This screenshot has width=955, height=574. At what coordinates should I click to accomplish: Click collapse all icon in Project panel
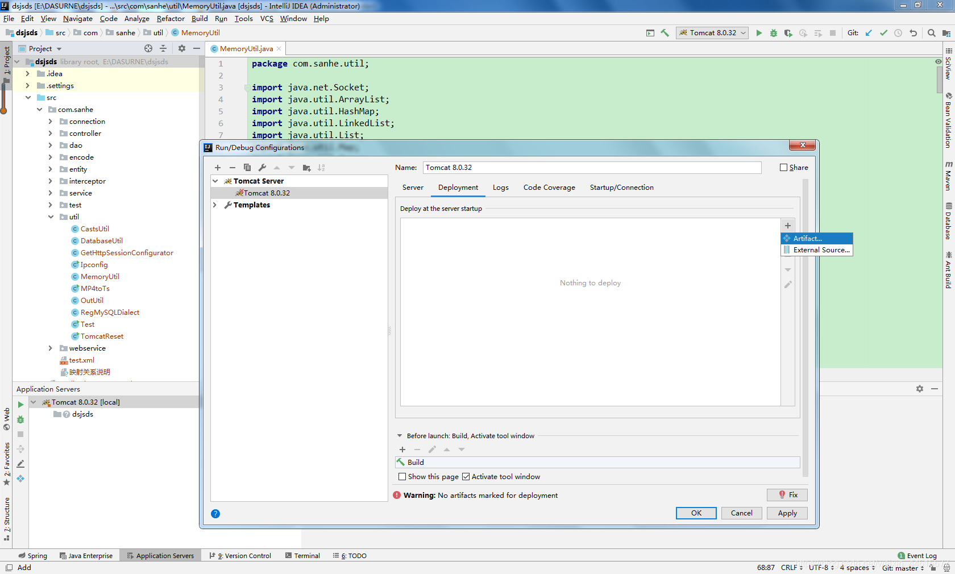(x=163, y=48)
